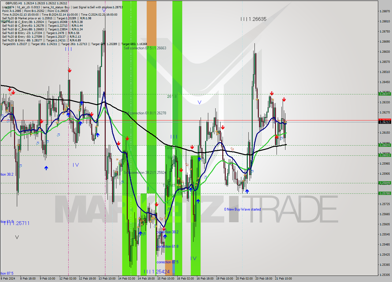Click the 'I V' label below 16 Feb green zone
392x282 pixels.
(194, 258)
